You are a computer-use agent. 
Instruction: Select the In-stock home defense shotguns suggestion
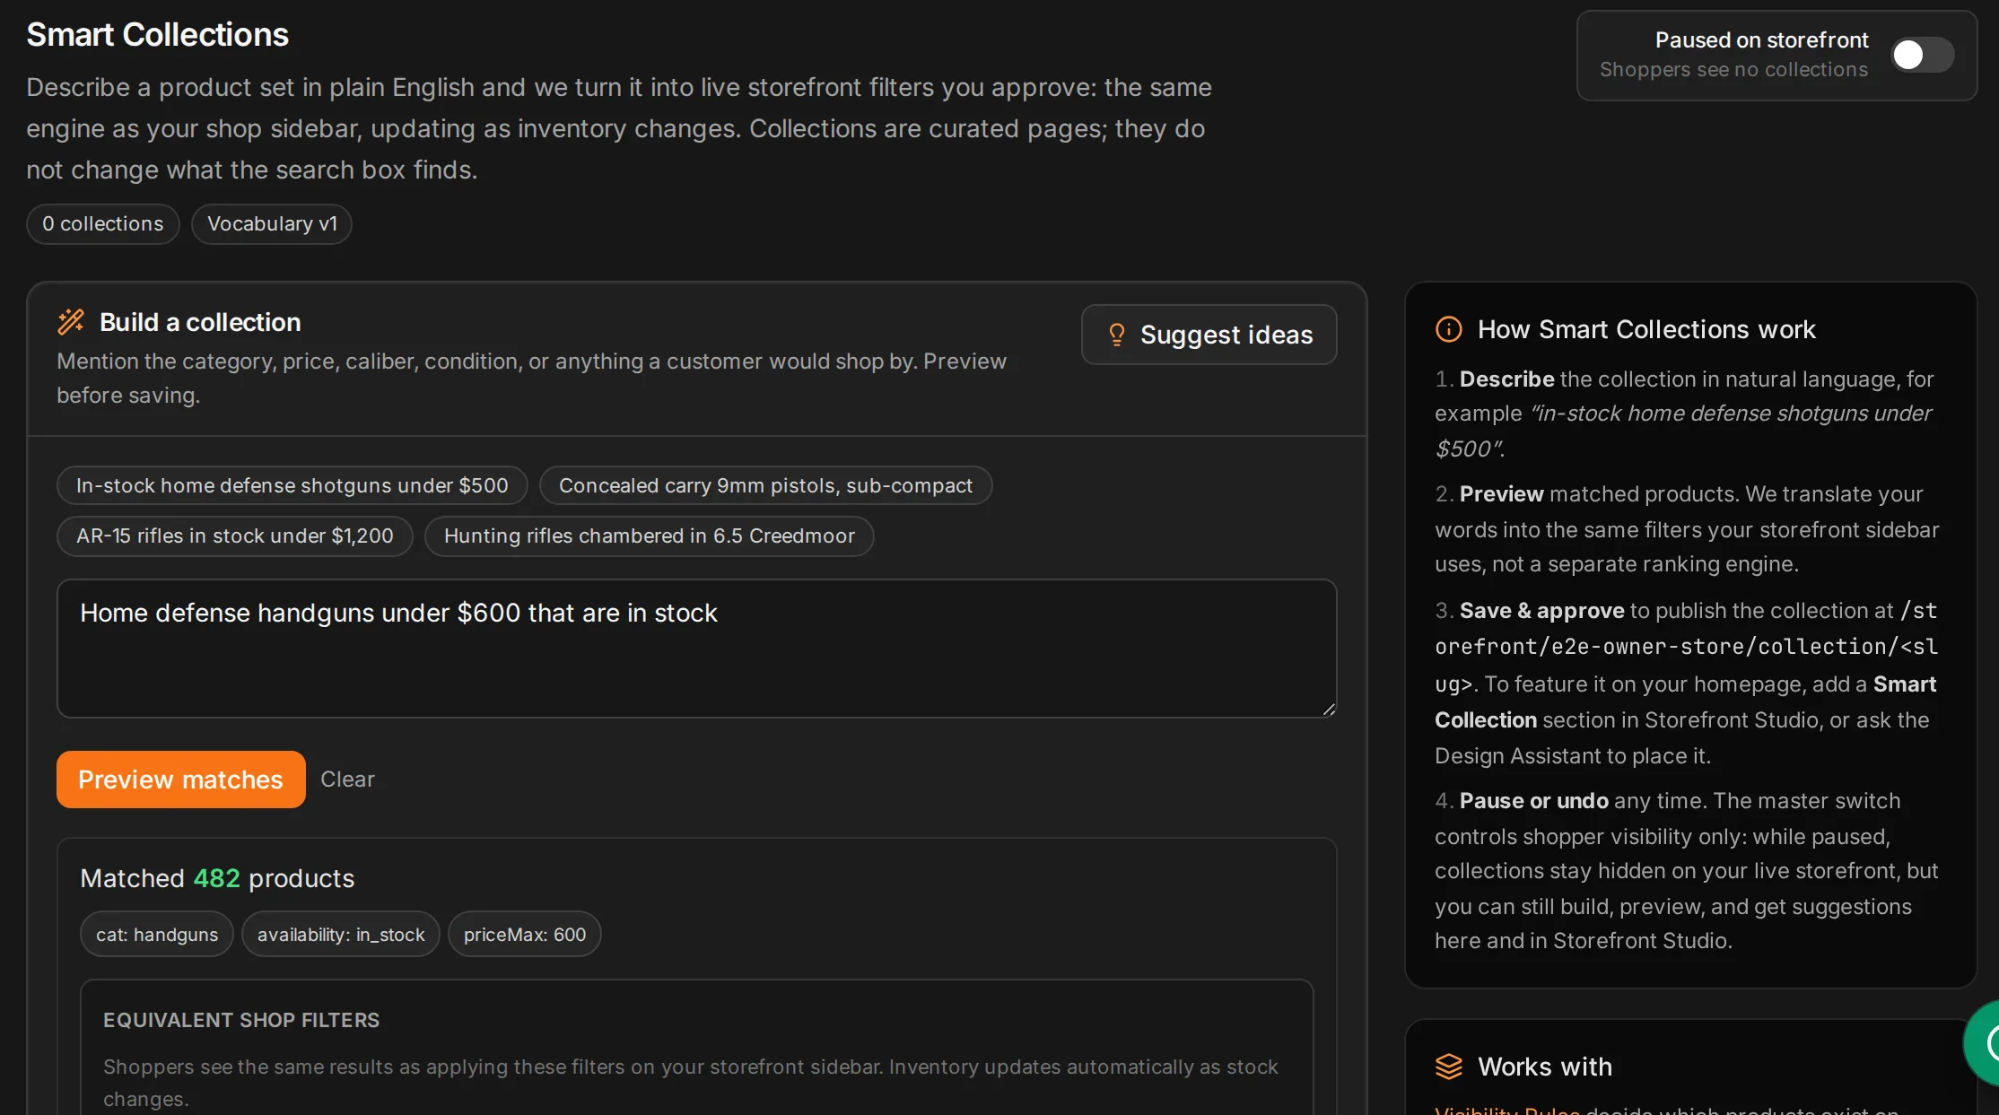[x=292, y=485]
